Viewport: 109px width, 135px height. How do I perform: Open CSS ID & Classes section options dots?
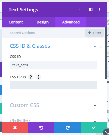pyautogui.click(x=101, y=46)
